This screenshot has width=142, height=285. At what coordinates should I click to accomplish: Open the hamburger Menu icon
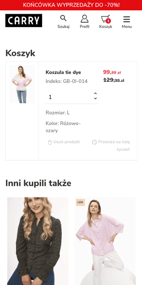coord(126,19)
